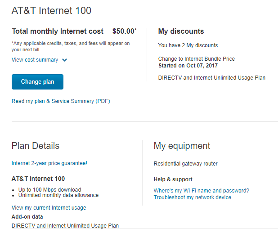Viewport: 278px width, 233px height.
Task: Click the Plan Details heading
Action: pyautogui.click(x=36, y=146)
